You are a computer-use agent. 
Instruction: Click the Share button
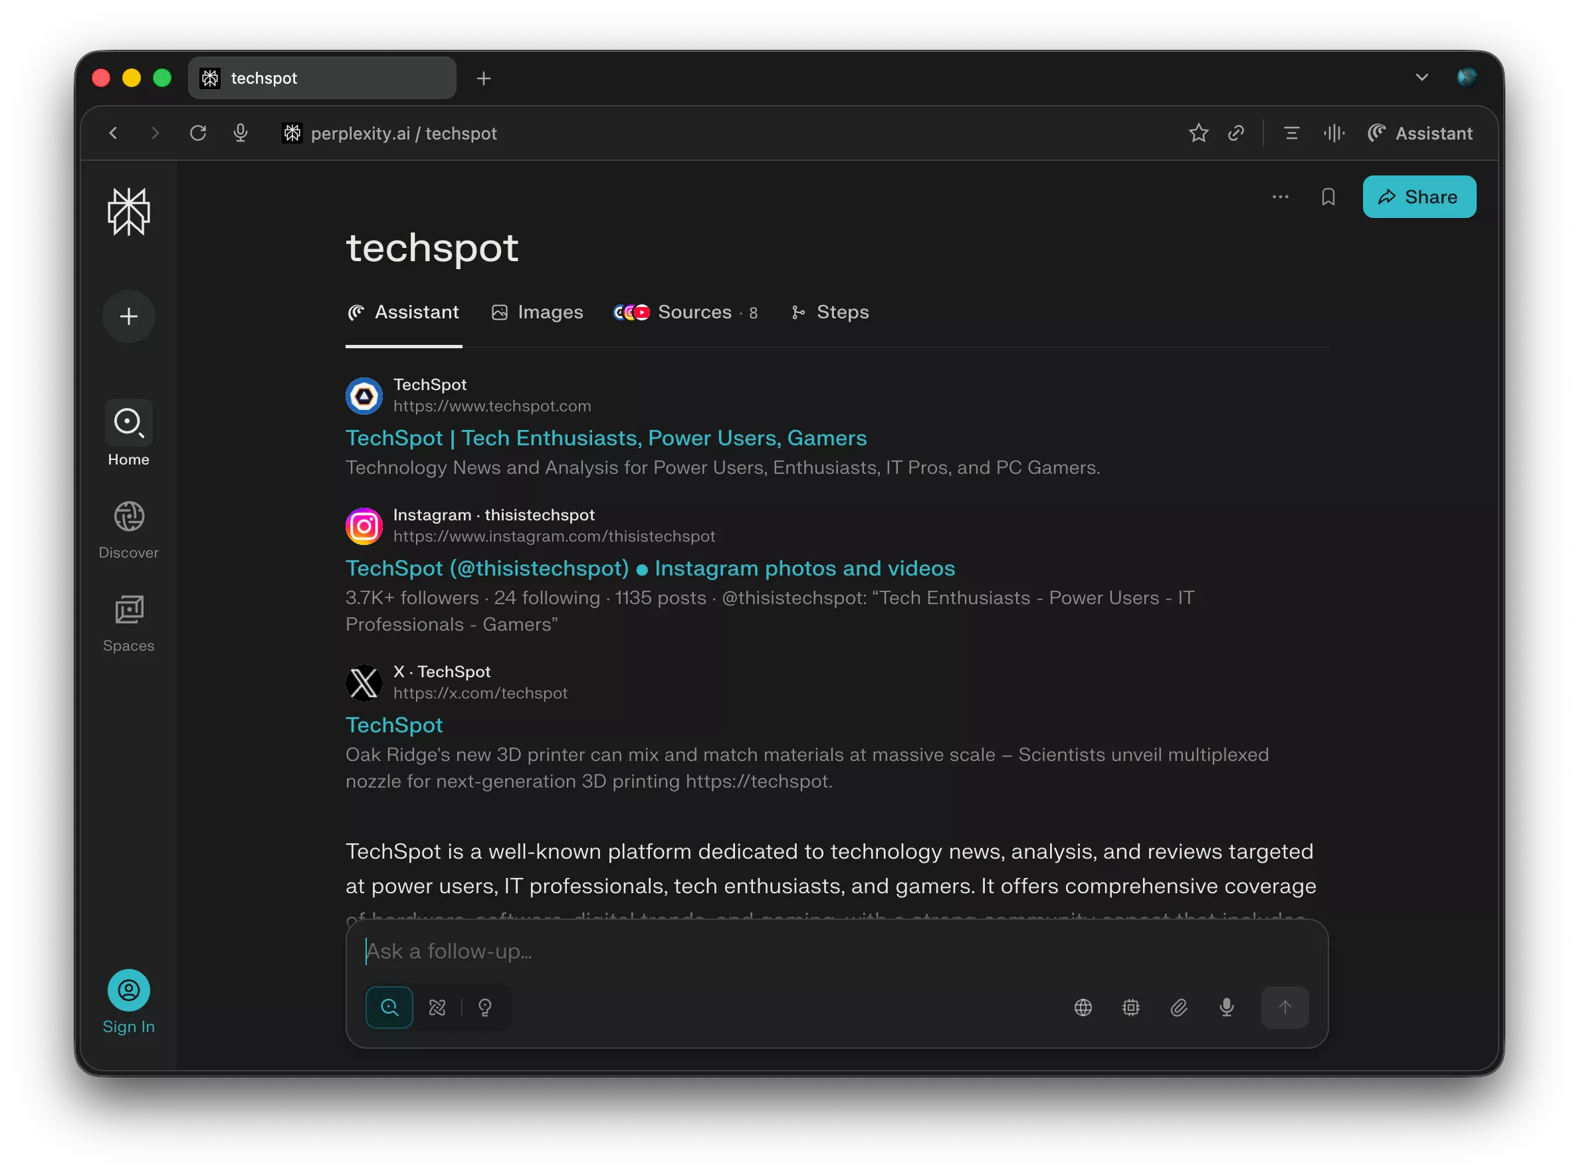point(1419,197)
